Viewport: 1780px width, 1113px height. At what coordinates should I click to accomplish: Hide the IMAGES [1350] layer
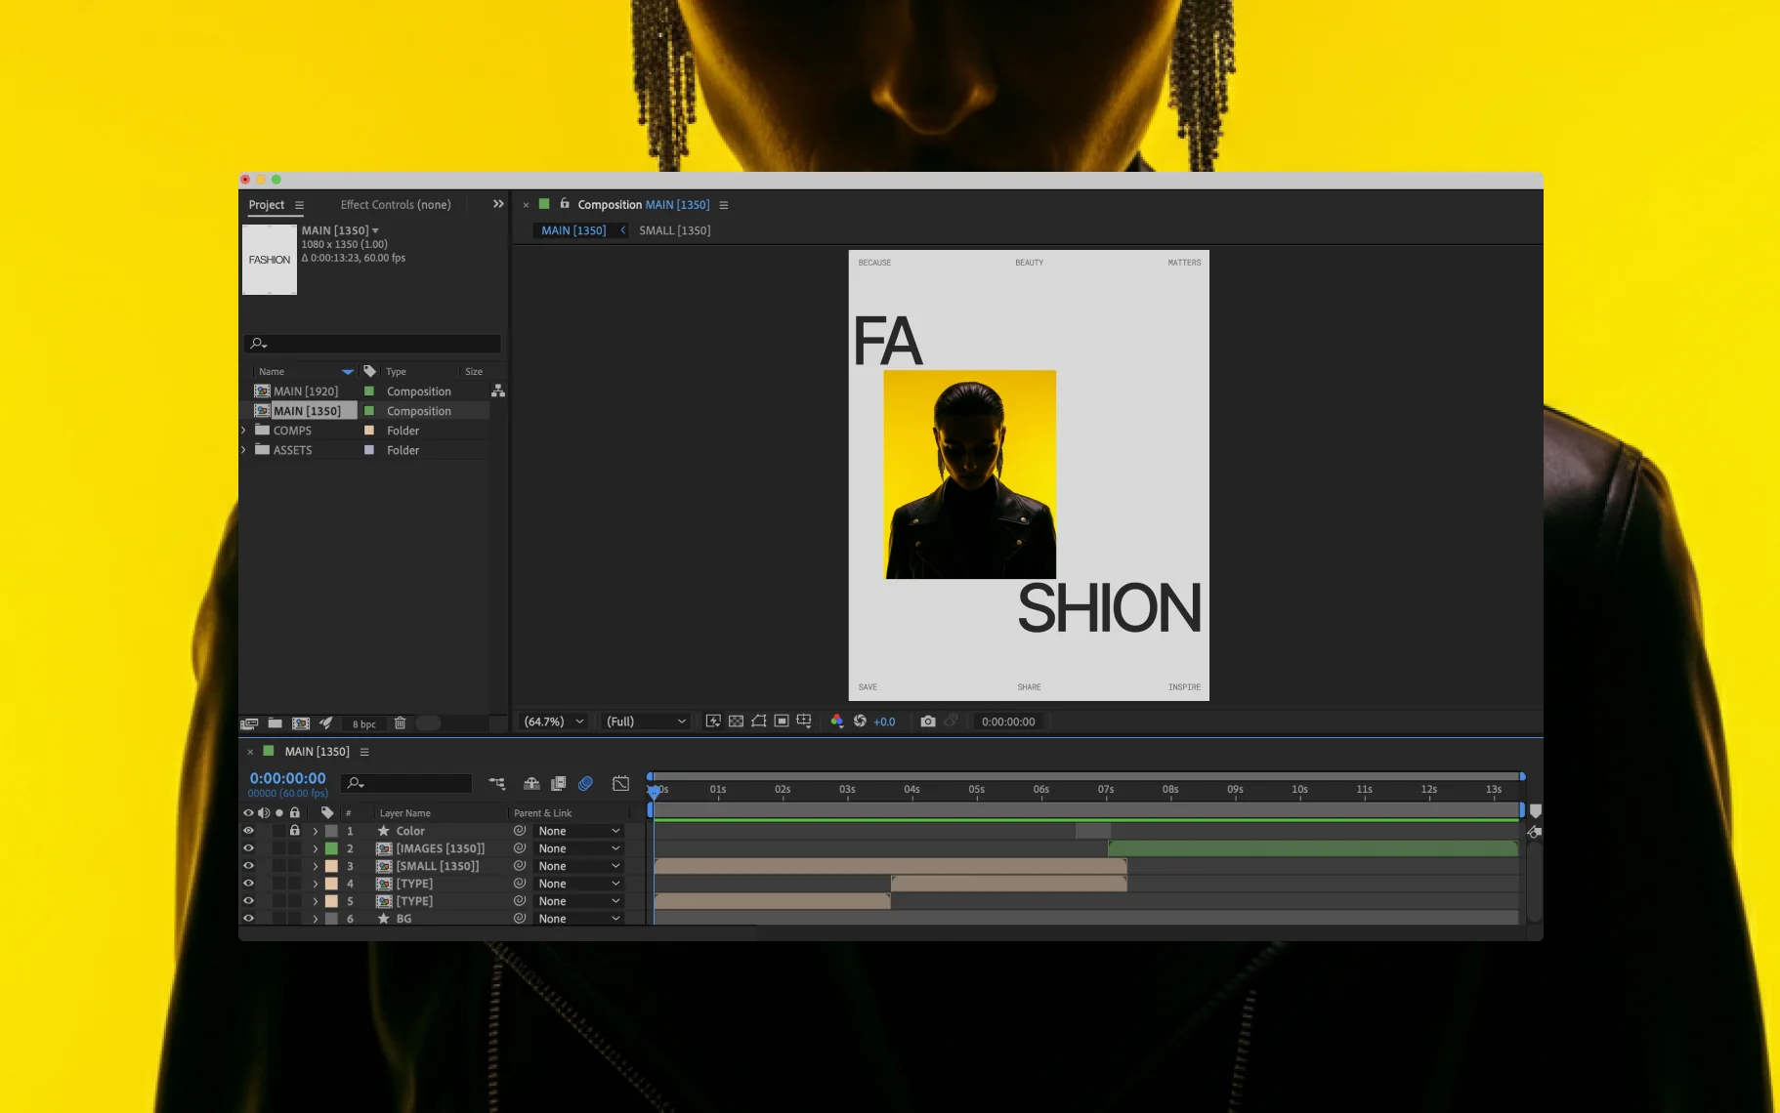coord(248,848)
